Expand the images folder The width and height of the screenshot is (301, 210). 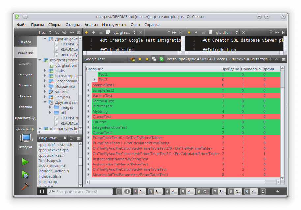click(x=50, y=107)
